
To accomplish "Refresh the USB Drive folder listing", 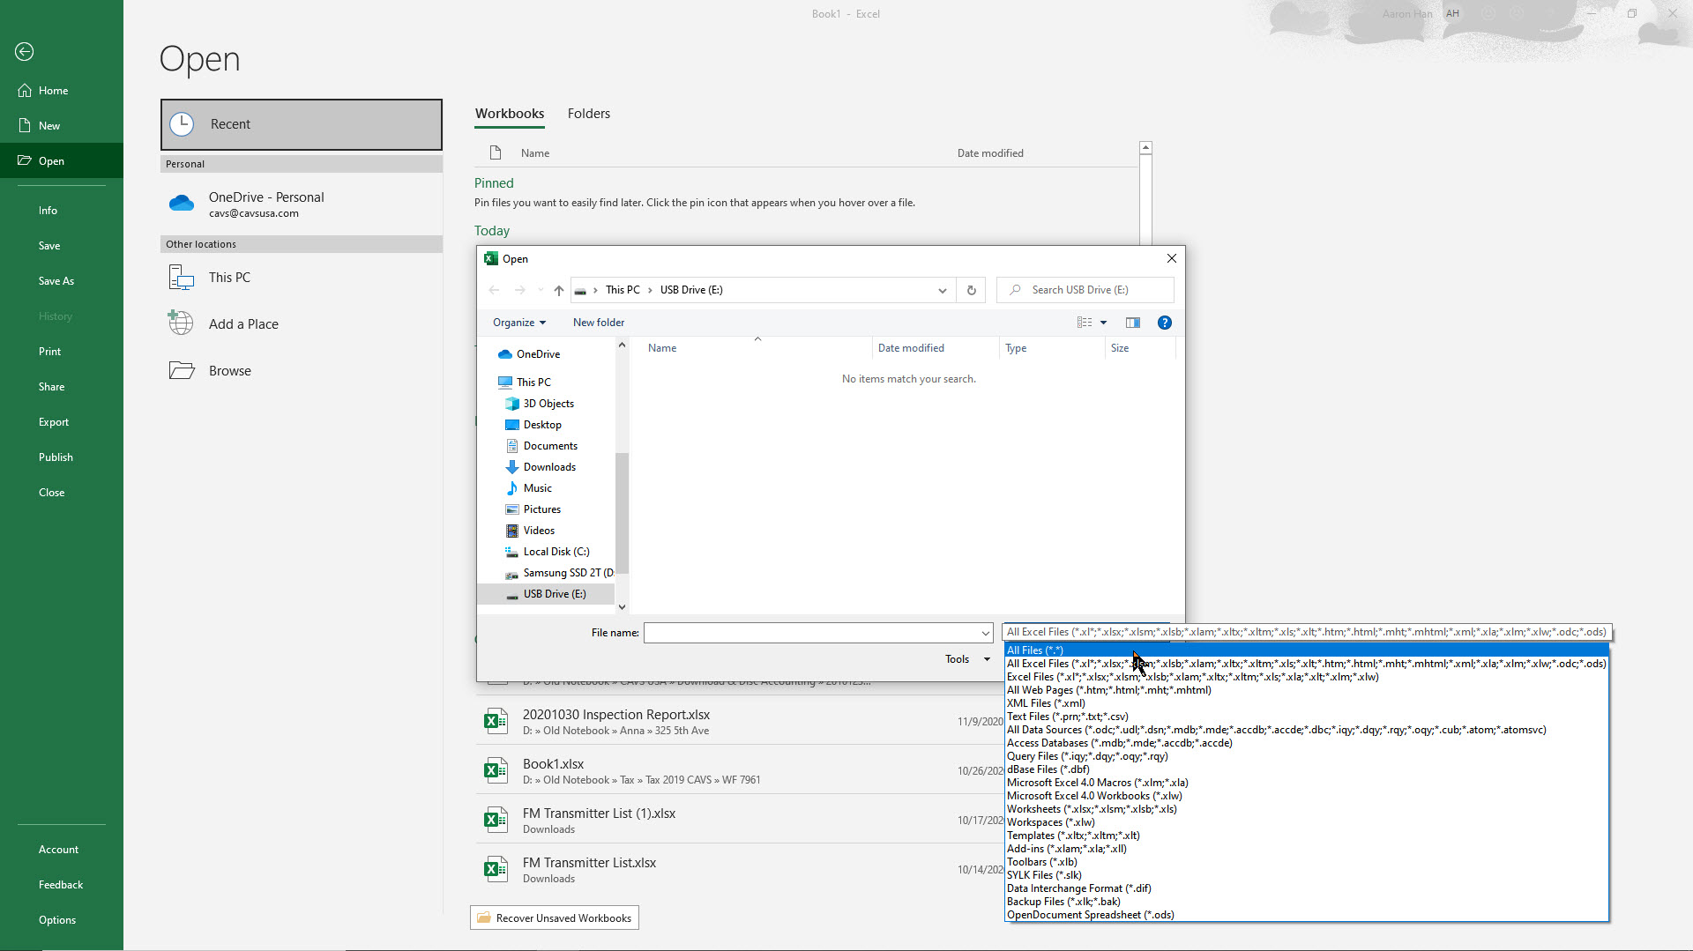I will 971,290.
